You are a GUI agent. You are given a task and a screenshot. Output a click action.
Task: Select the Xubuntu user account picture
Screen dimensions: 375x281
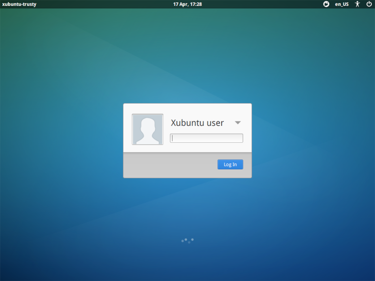point(147,129)
